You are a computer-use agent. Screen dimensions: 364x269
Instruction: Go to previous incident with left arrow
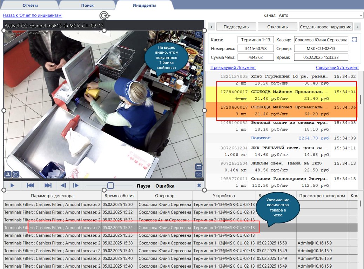click(x=211, y=27)
